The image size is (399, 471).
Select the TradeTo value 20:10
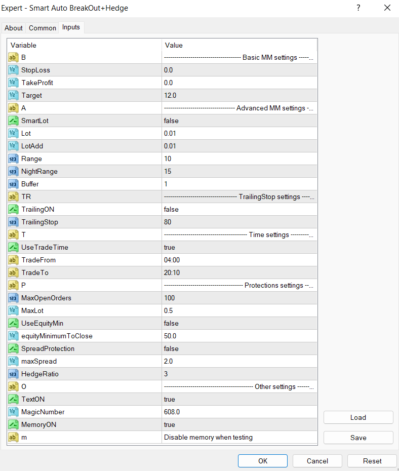240,272
